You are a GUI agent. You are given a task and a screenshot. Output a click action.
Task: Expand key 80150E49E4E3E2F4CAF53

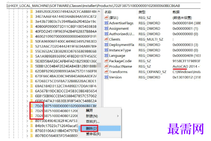click(27, 121)
